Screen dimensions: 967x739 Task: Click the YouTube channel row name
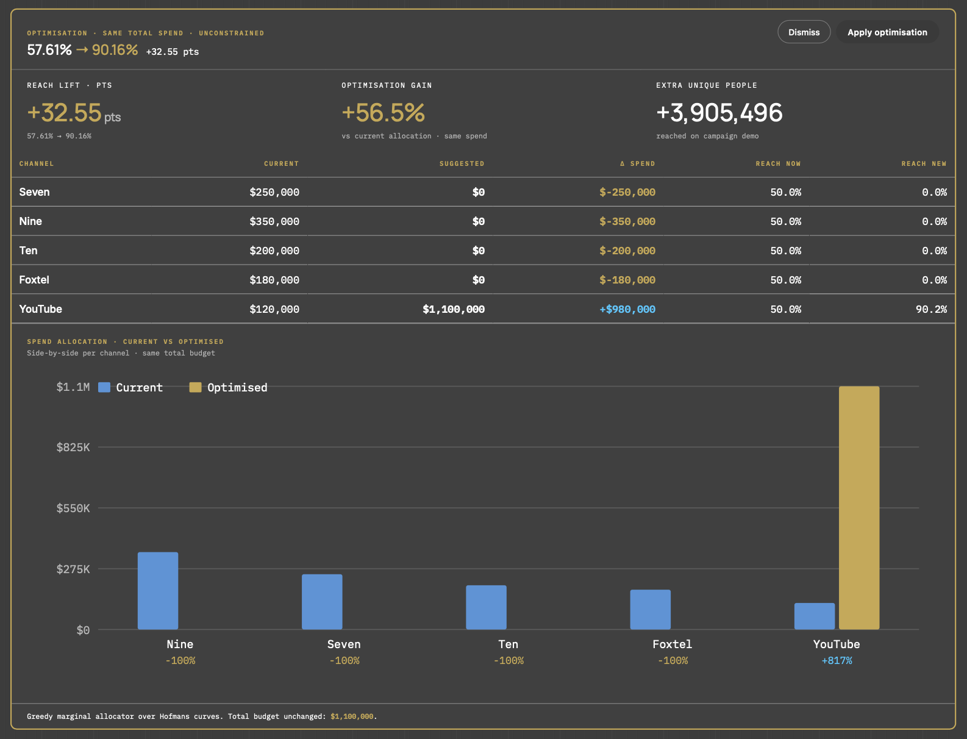coord(40,309)
